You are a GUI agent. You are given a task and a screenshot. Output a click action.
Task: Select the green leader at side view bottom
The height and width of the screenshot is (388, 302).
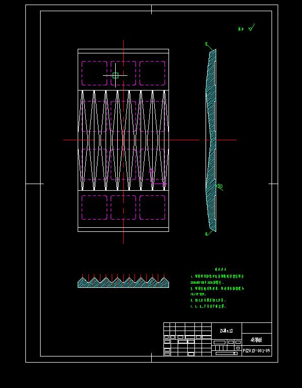(x=209, y=232)
